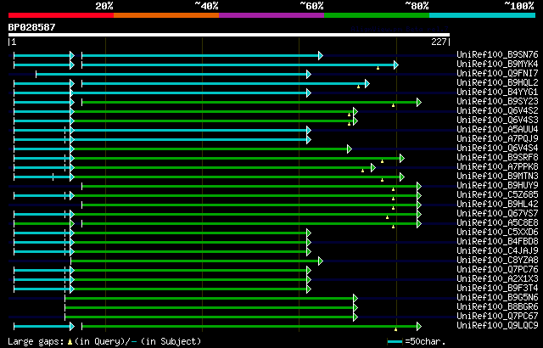Select the UniRef100_Q9LQC9 label

coord(497,326)
